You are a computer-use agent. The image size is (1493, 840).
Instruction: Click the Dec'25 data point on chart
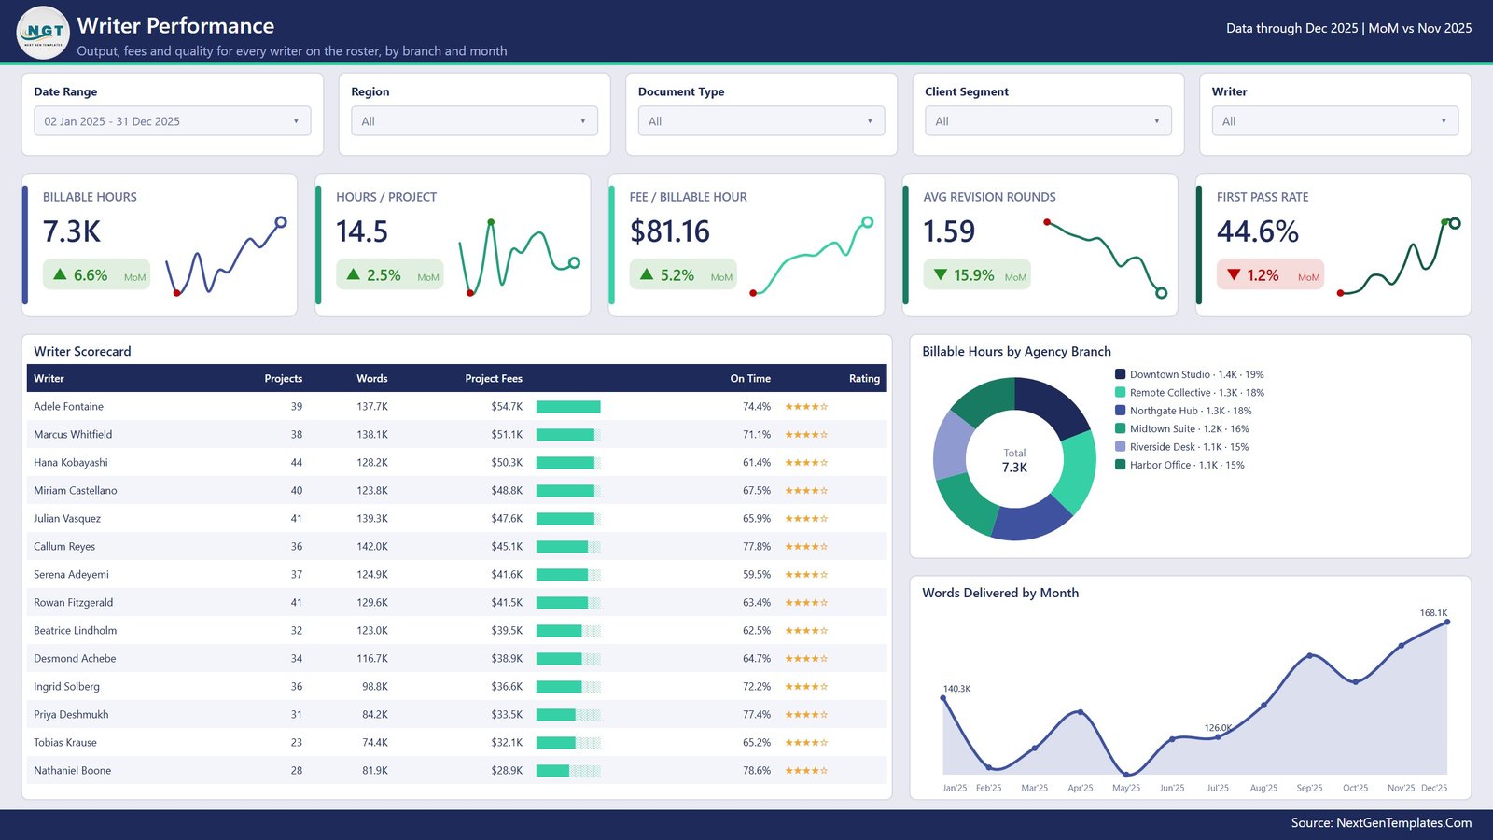[x=1447, y=622]
